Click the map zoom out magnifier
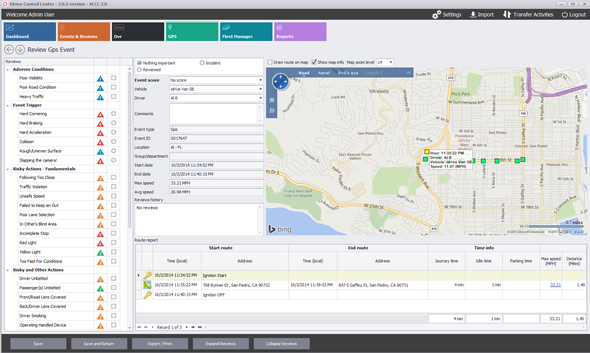The width and height of the screenshot is (590, 353). tap(272, 111)
